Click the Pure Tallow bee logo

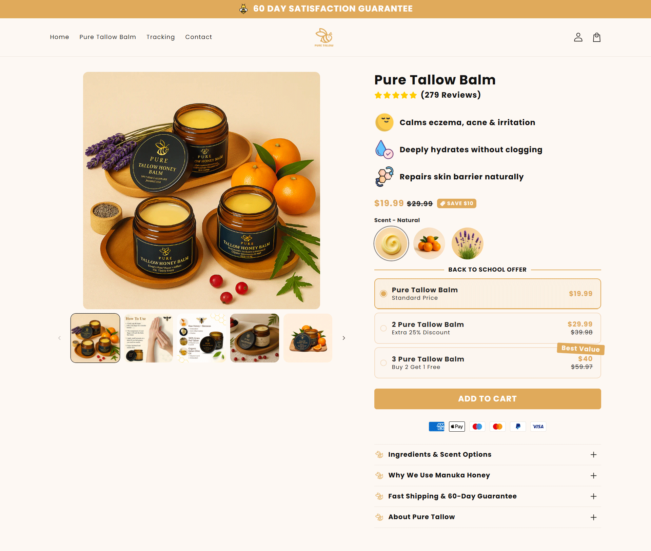tap(324, 37)
